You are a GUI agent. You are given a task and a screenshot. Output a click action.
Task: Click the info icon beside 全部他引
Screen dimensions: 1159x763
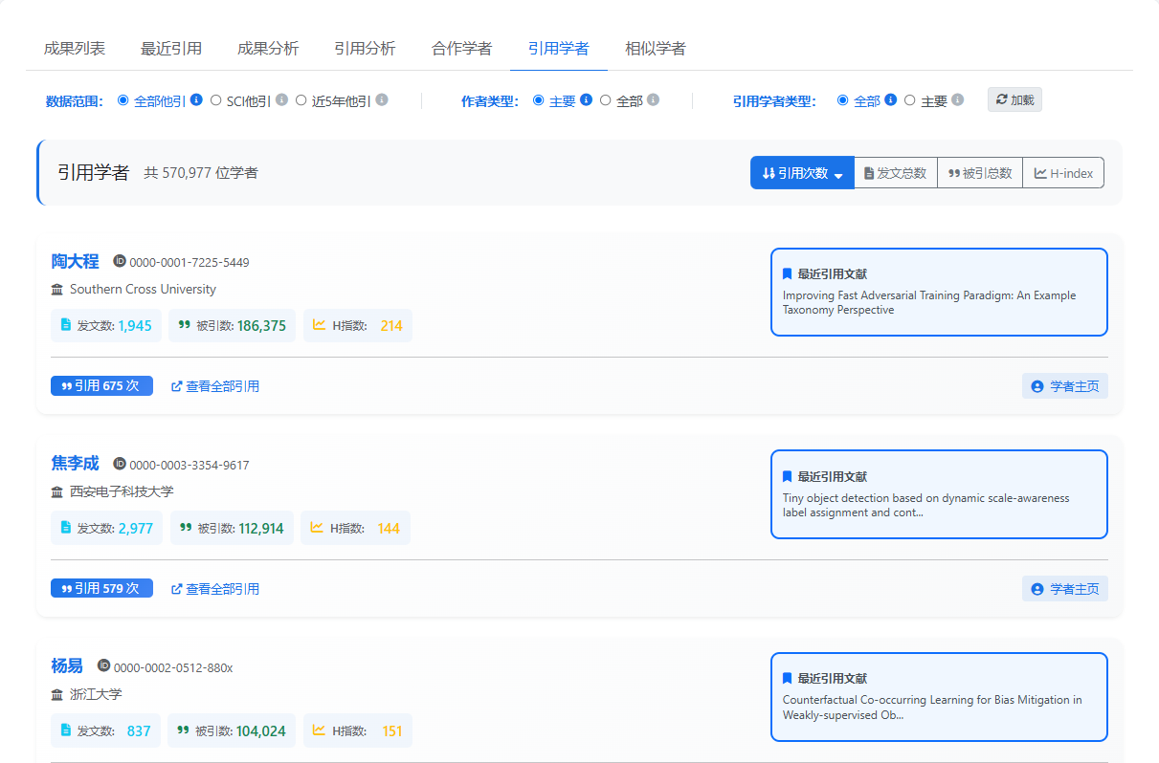pyautogui.click(x=196, y=98)
